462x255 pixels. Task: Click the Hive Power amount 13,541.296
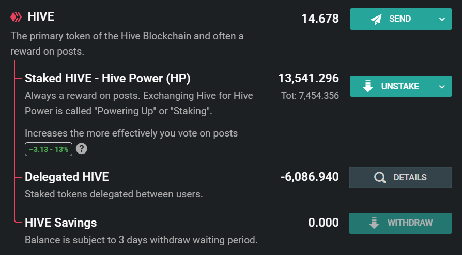click(x=309, y=79)
